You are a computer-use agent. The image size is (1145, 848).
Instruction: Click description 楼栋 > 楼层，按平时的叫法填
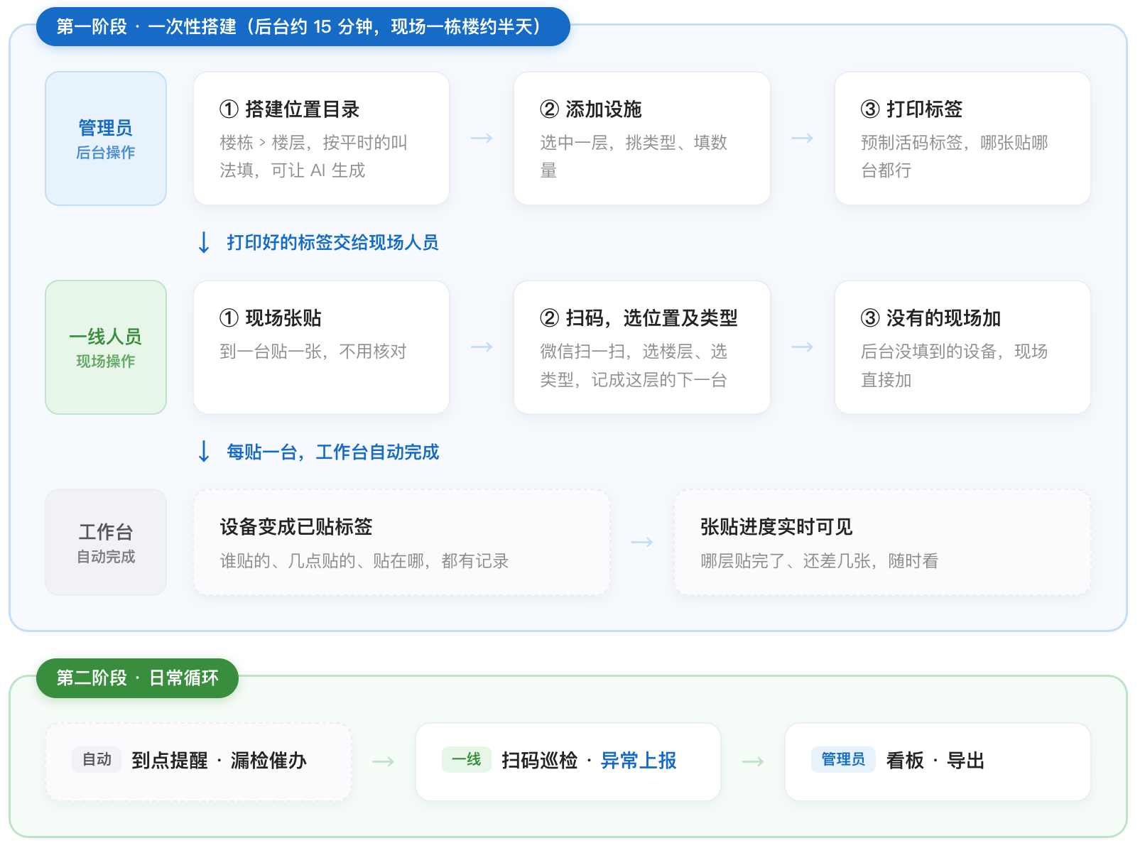[313, 156]
